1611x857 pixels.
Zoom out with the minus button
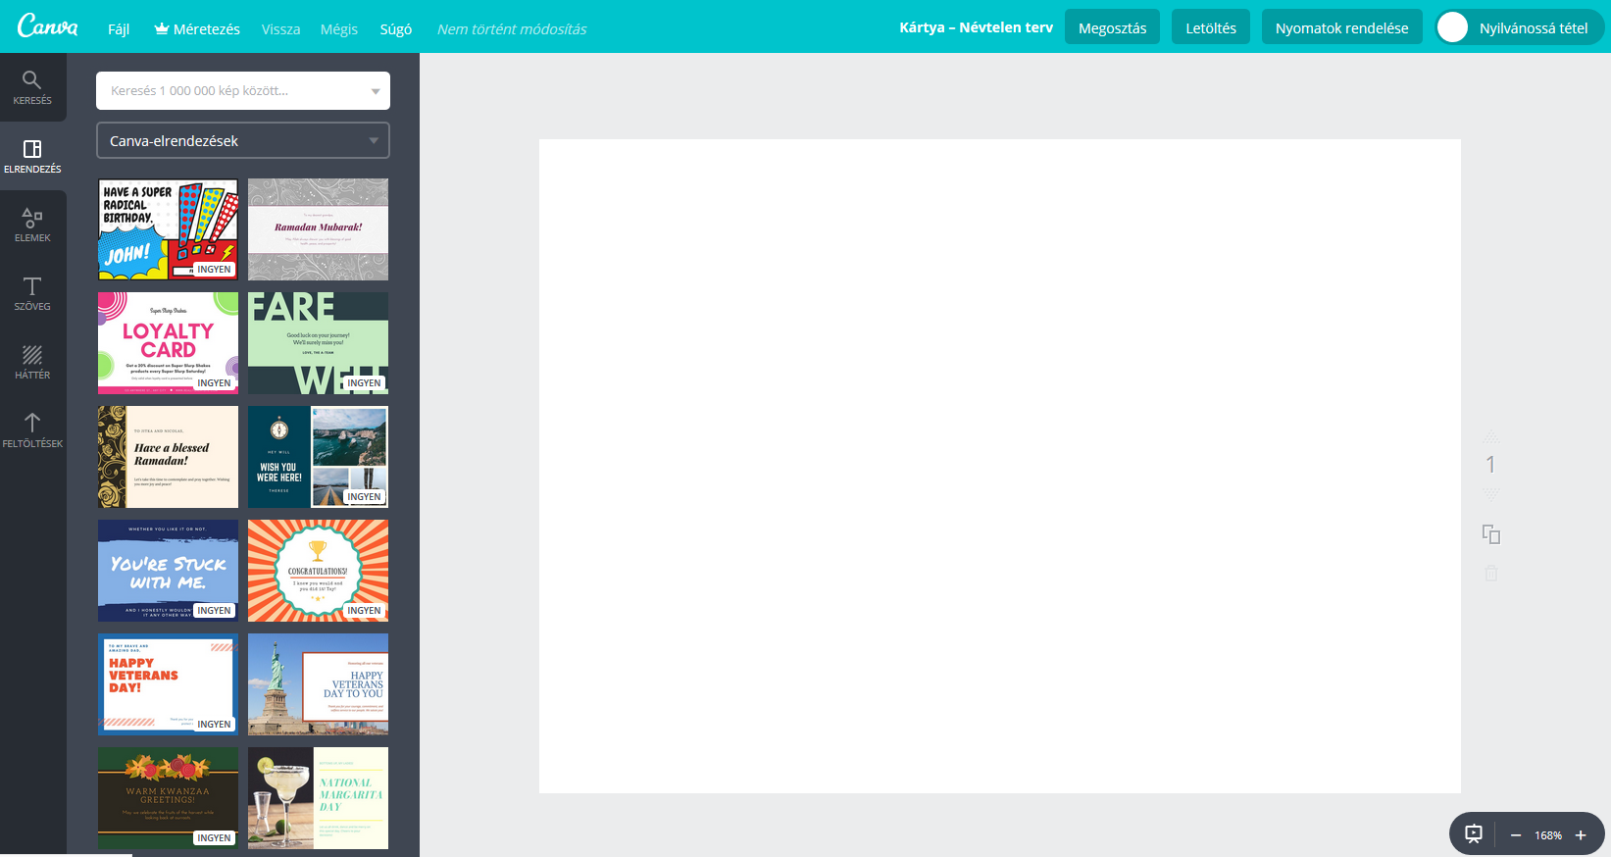point(1516,835)
